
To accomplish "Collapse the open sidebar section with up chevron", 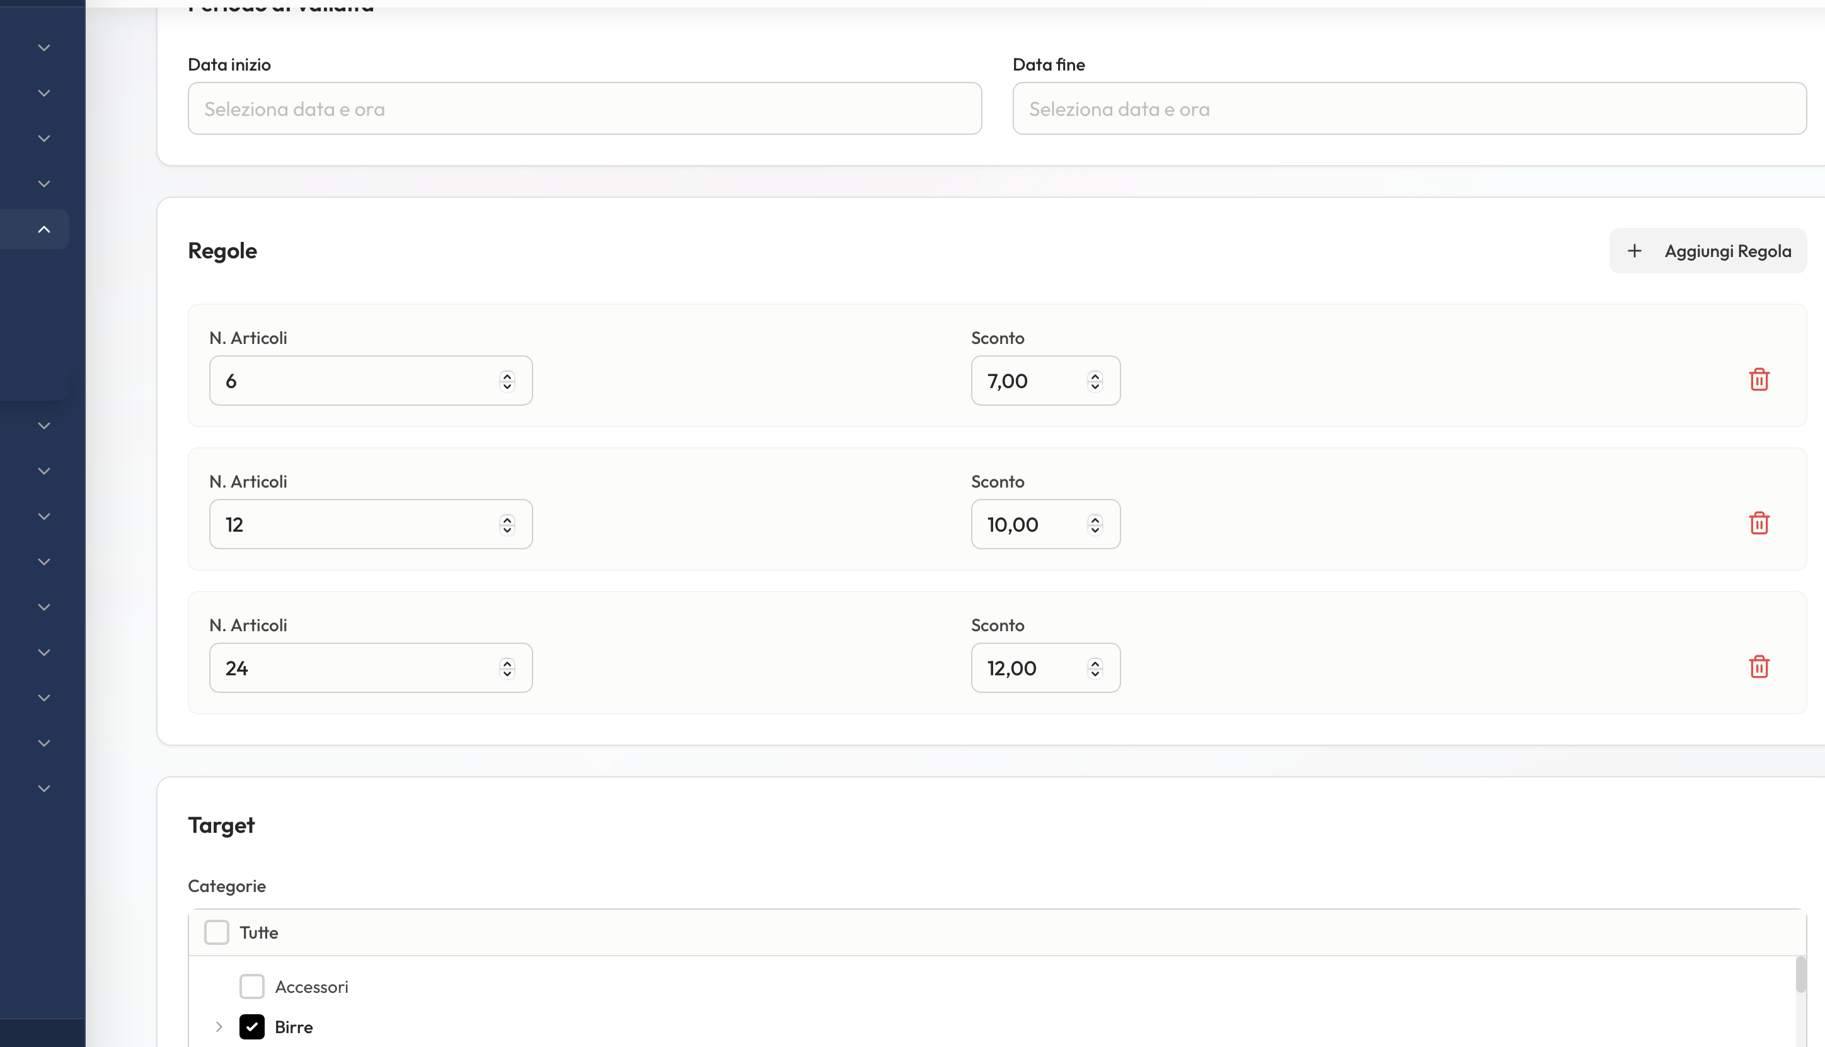I will tap(44, 229).
